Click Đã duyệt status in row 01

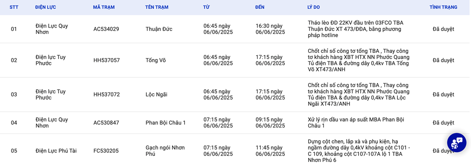[443, 29]
